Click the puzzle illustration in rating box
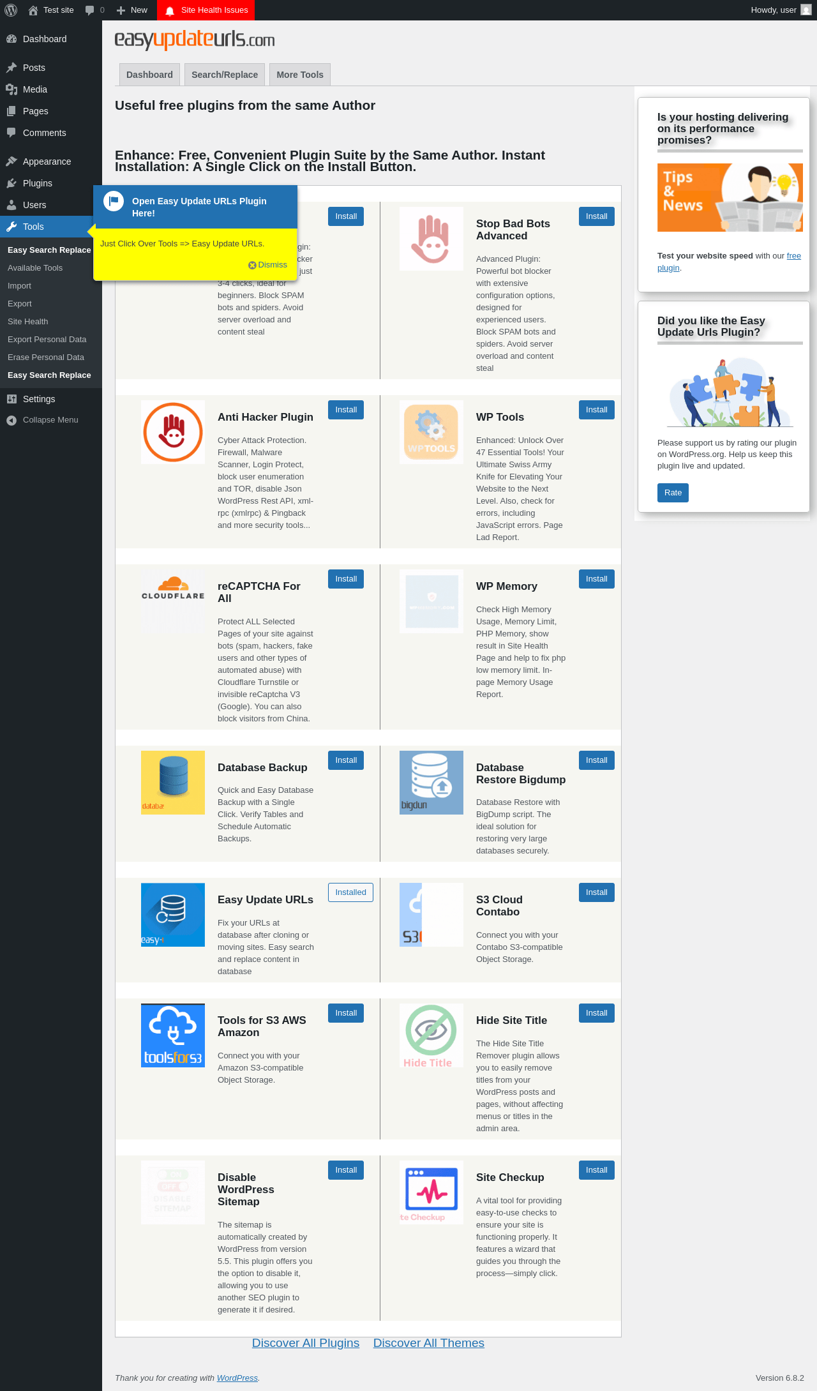The width and height of the screenshot is (817, 1391). pyautogui.click(x=730, y=391)
